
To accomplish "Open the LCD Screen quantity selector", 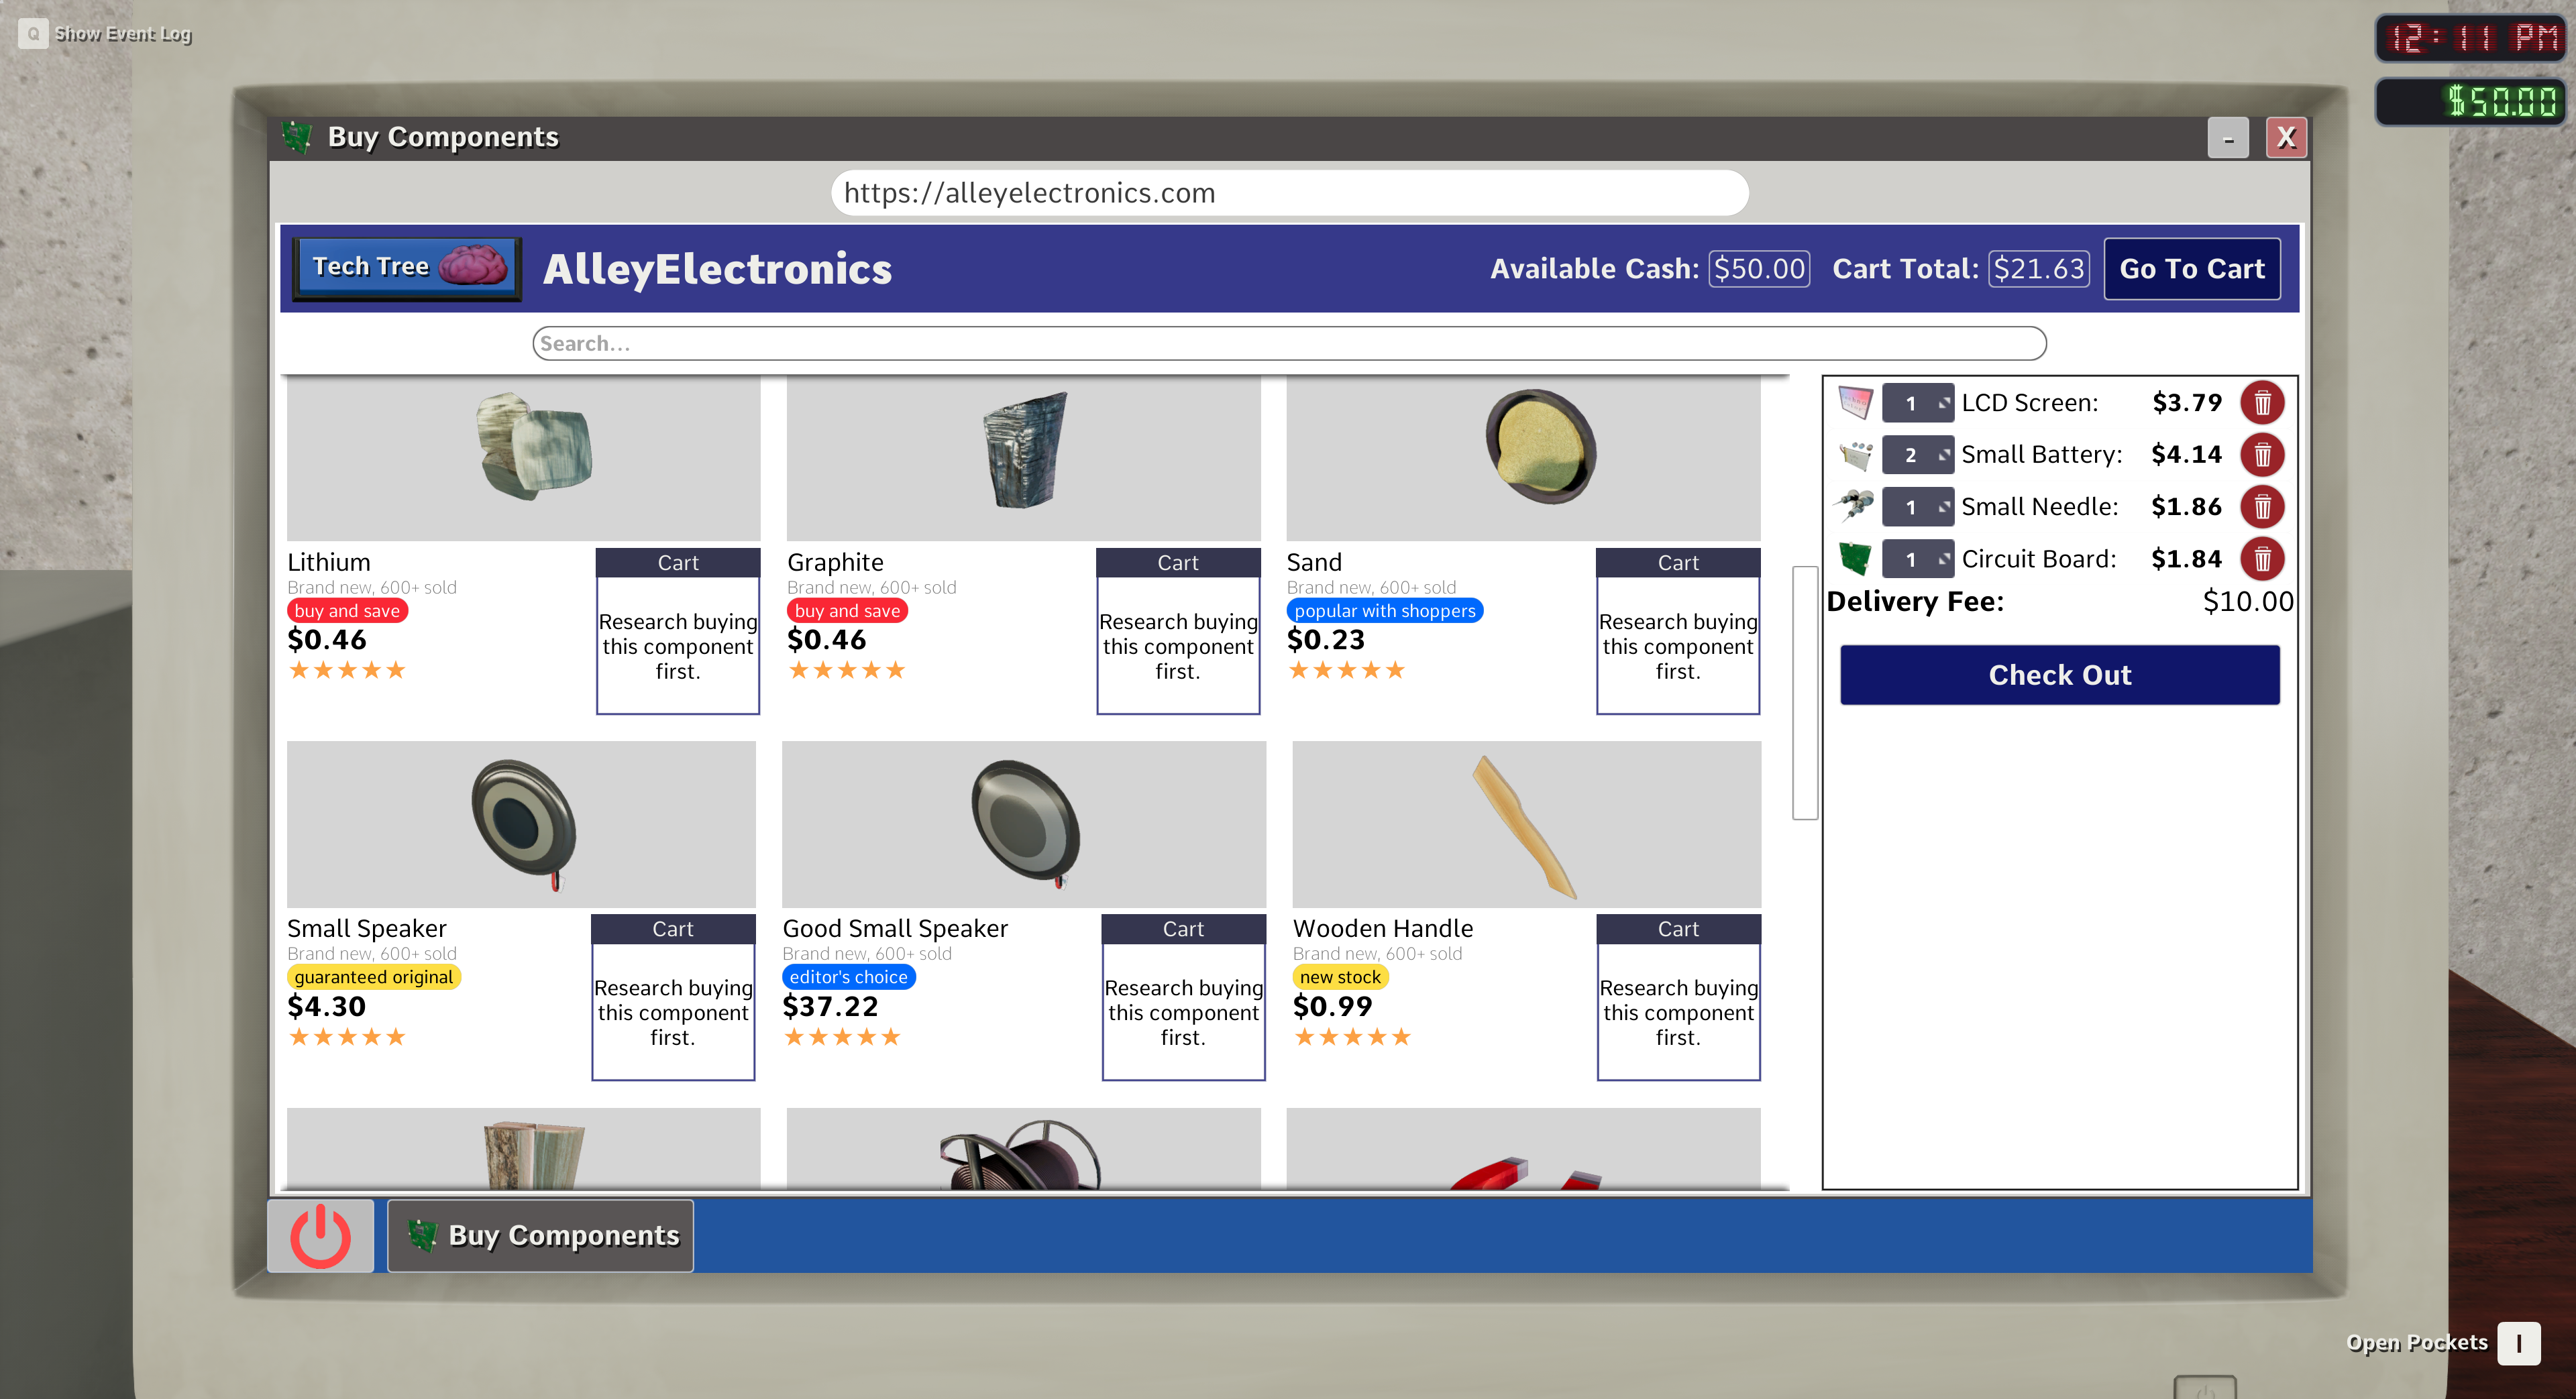I will (x=1917, y=403).
